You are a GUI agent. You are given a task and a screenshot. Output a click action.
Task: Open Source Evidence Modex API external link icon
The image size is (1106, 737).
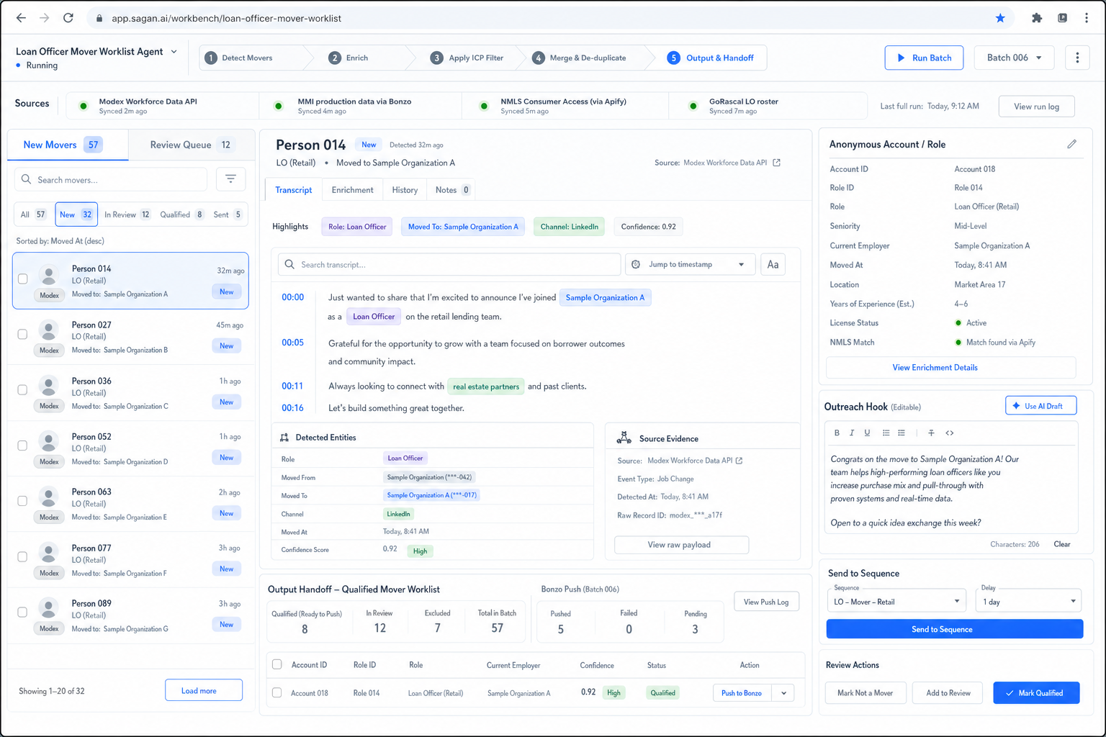point(739,461)
